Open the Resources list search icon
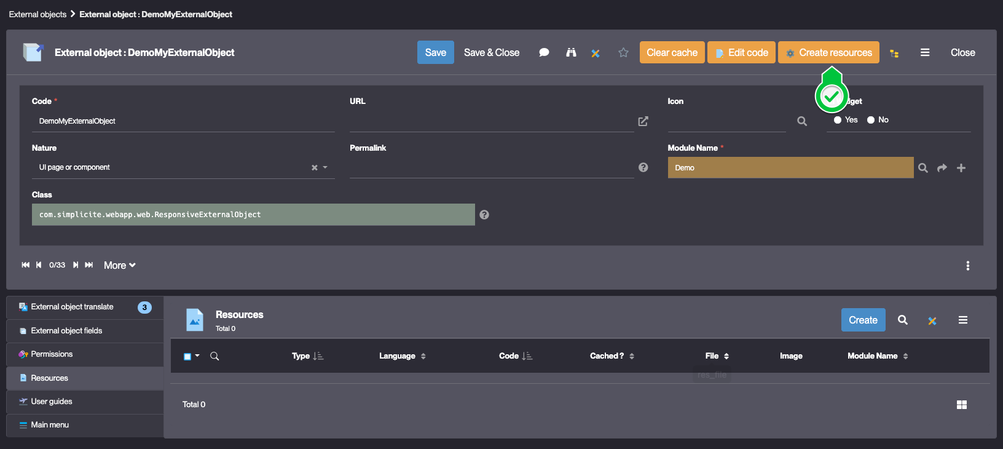Screen dimensions: 1003x449 pos(902,320)
